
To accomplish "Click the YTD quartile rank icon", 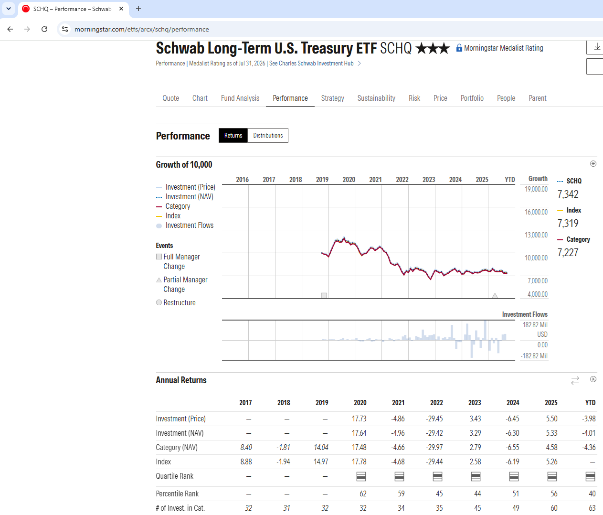I will 590,476.
